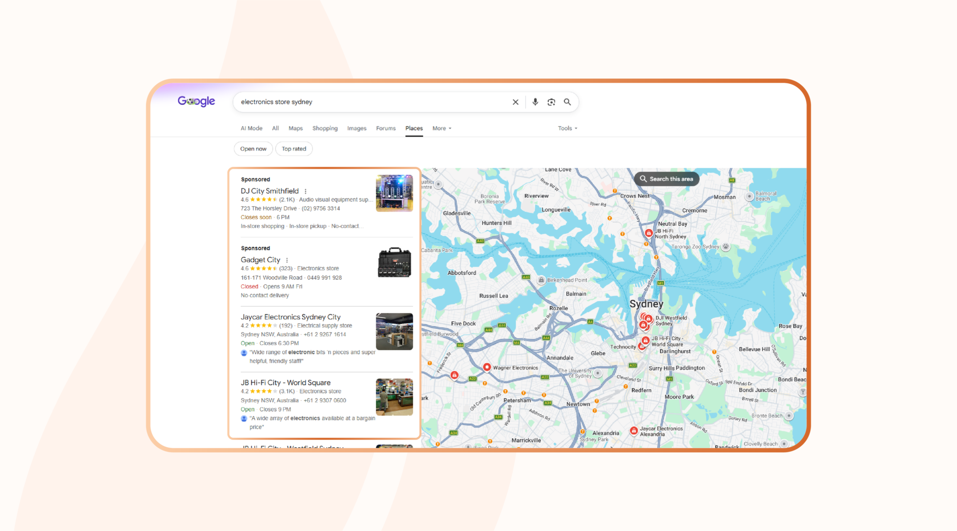Click the JB Hi-Fi review snippet user avatar icon

tap(244, 419)
